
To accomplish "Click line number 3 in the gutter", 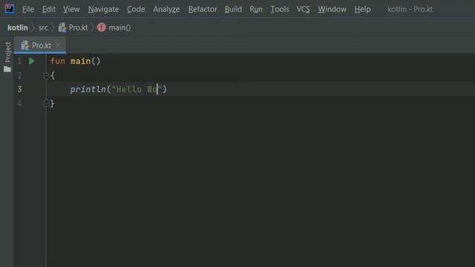I will click(x=20, y=89).
